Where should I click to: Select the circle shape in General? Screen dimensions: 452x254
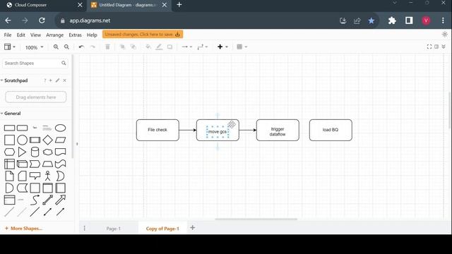[22, 140]
